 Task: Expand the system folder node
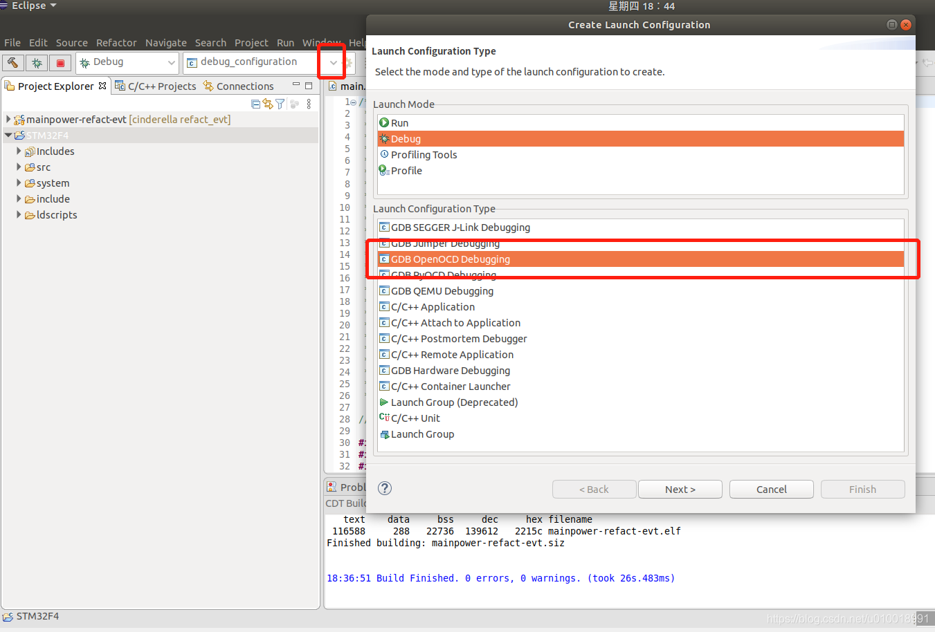(x=19, y=183)
